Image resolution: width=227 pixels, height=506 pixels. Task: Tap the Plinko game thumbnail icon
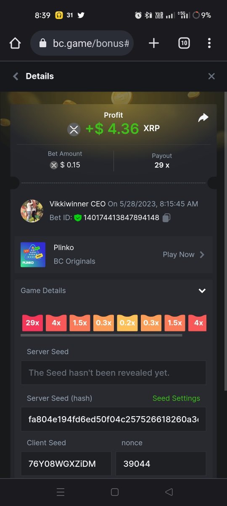33,255
